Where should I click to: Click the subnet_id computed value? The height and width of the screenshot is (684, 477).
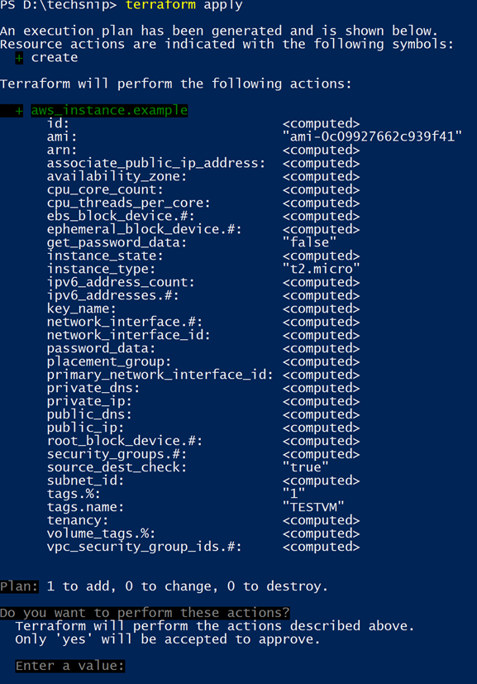321,481
